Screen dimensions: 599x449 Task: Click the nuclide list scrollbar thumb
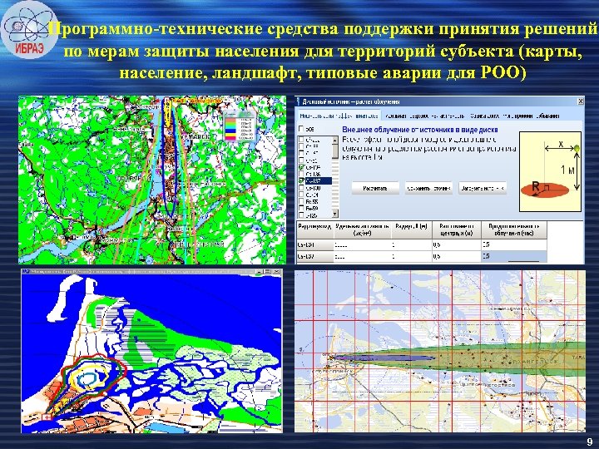click(335, 151)
